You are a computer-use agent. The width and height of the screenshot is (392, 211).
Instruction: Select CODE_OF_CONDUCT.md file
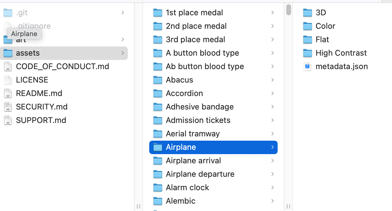tap(62, 66)
